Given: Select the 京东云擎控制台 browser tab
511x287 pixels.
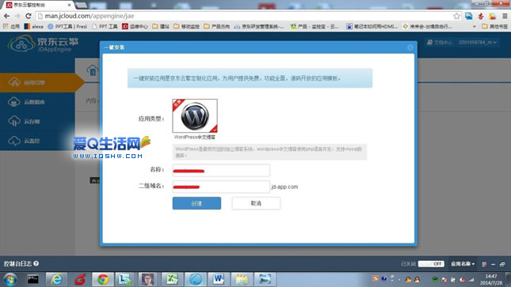Looking at the screenshot, I should [x=39, y=5].
